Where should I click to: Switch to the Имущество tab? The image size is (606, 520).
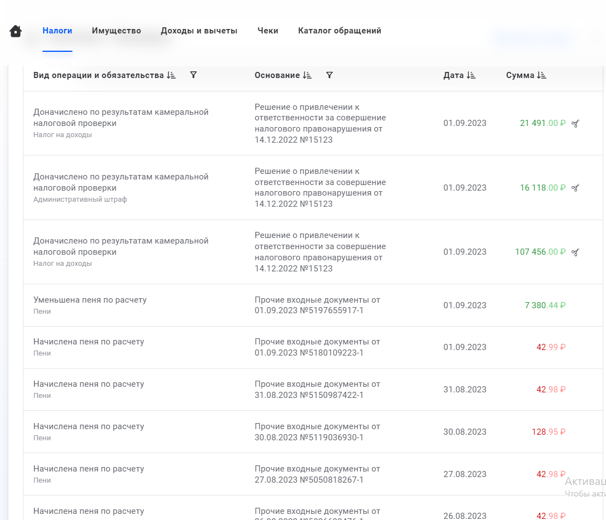tap(117, 31)
